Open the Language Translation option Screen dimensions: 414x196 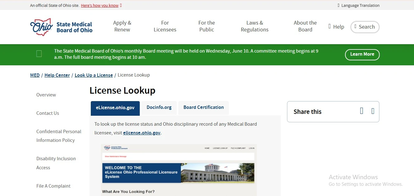[x=358, y=5]
